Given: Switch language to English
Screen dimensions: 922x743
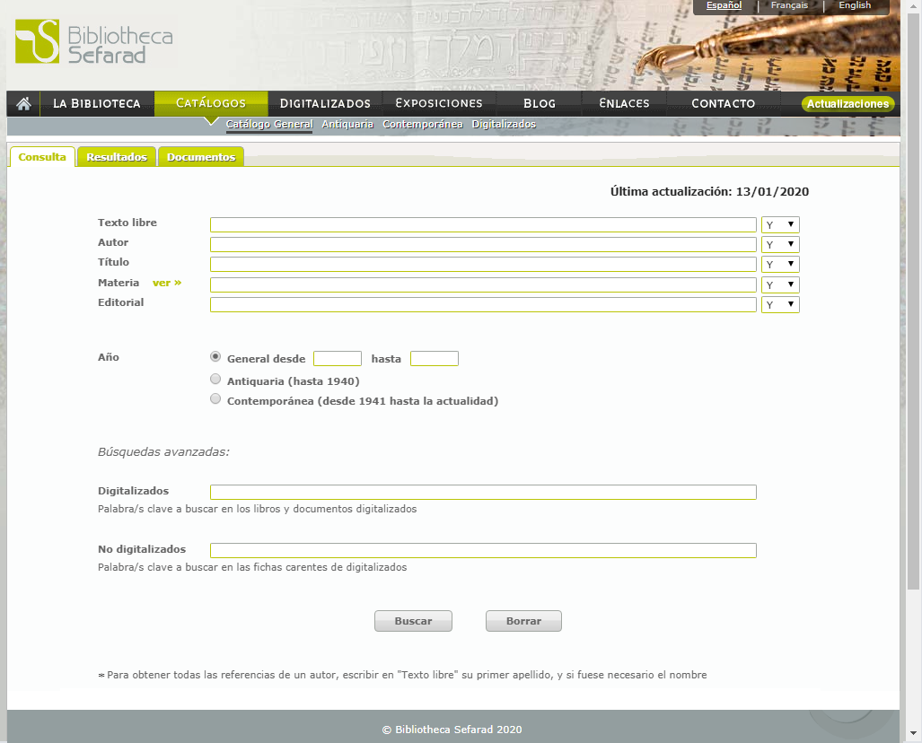Looking at the screenshot, I should tap(855, 5).
